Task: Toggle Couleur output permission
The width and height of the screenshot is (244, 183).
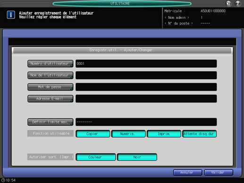Action: click(x=96, y=157)
